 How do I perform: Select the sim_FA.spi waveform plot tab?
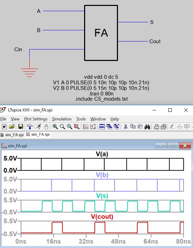click(x=38, y=134)
